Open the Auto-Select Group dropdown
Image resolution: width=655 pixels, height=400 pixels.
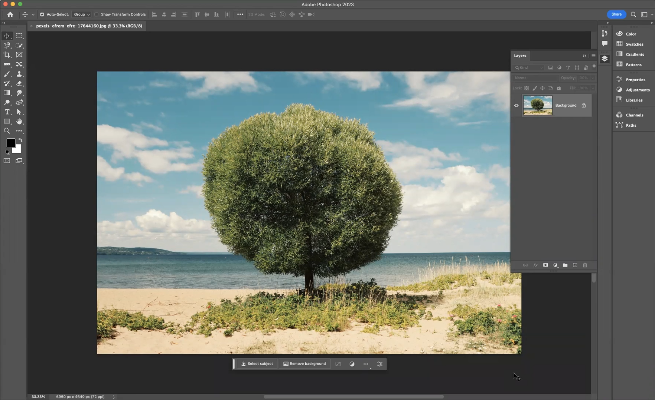81,14
